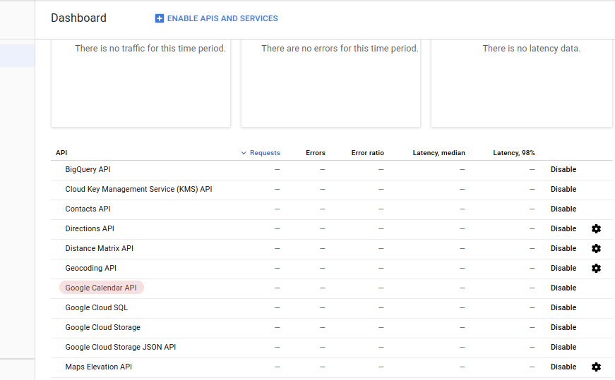Disable the Directions API
The image size is (615, 380).
point(563,229)
